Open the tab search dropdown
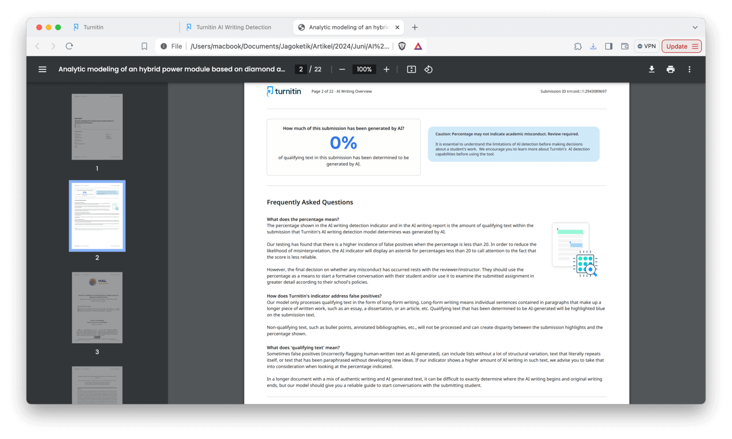 pos(695,27)
